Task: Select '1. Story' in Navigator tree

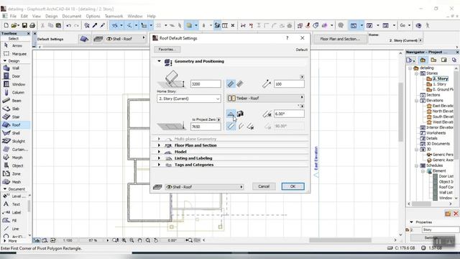Action: [439, 84]
